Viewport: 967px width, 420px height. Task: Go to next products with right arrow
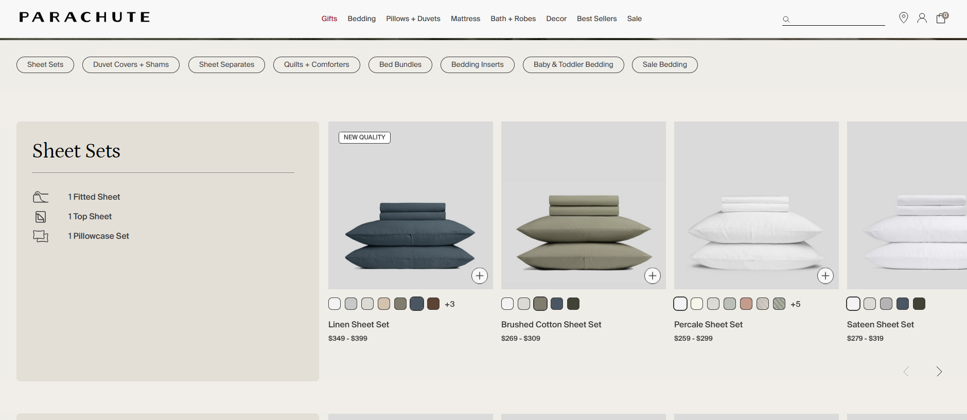pos(939,372)
